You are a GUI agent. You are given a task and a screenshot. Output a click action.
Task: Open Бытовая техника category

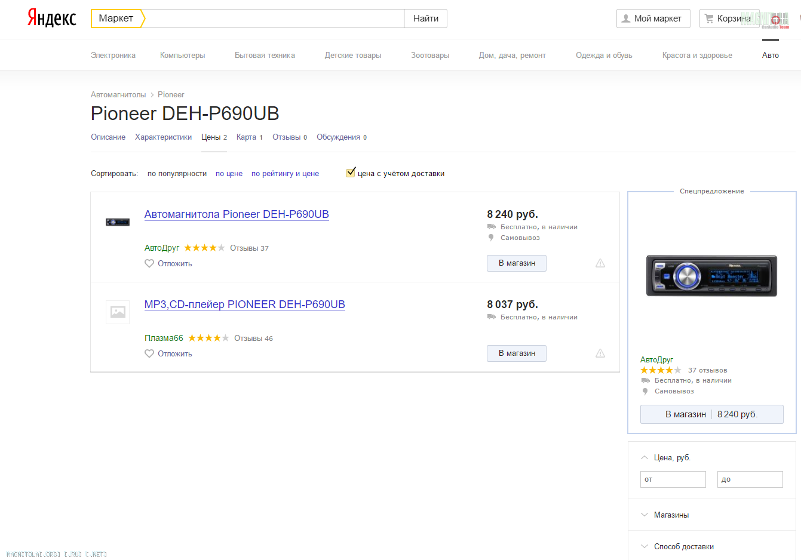coord(265,55)
